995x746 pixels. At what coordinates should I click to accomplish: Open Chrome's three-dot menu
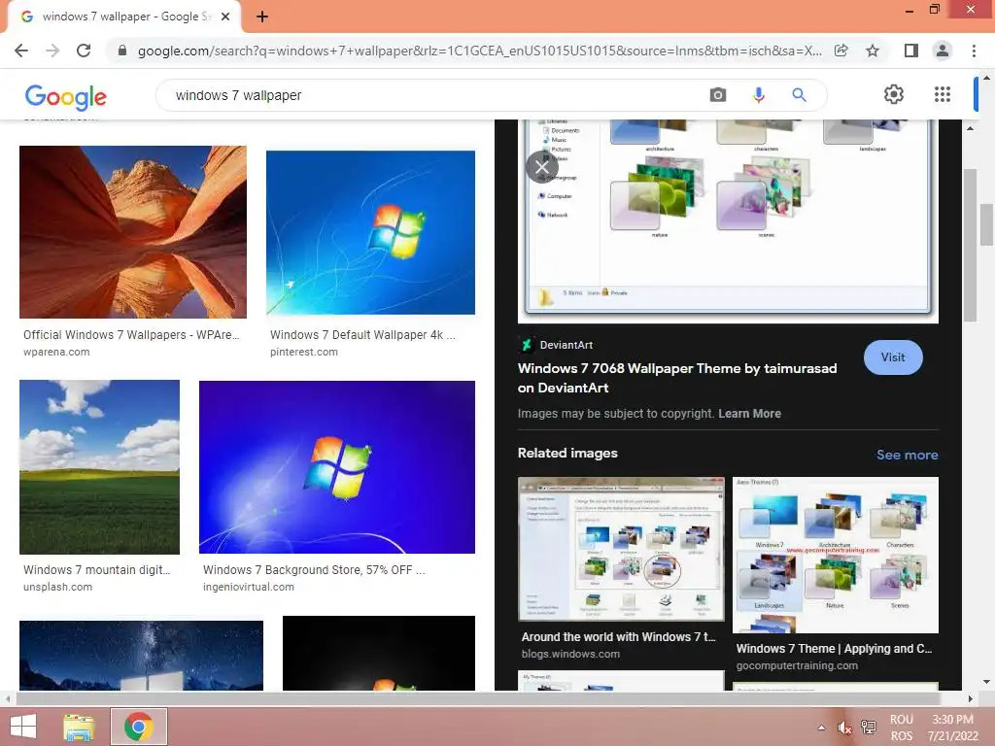click(974, 51)
